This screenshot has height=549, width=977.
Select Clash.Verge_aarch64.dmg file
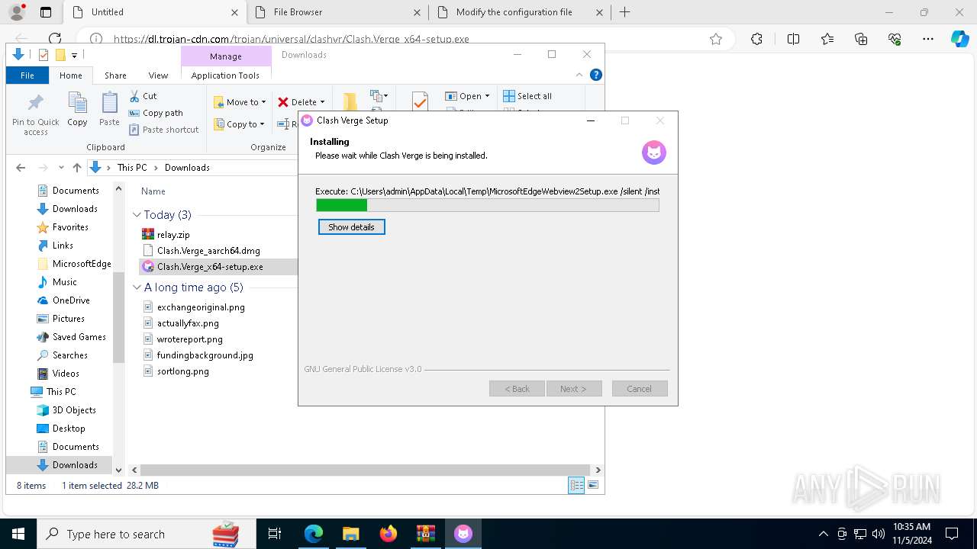pos(208,251)
